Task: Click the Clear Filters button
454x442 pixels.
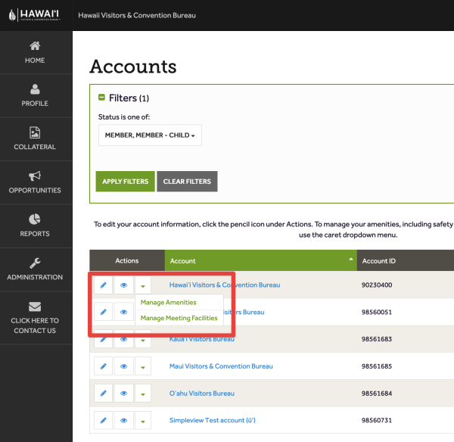Action: (187, 182)
